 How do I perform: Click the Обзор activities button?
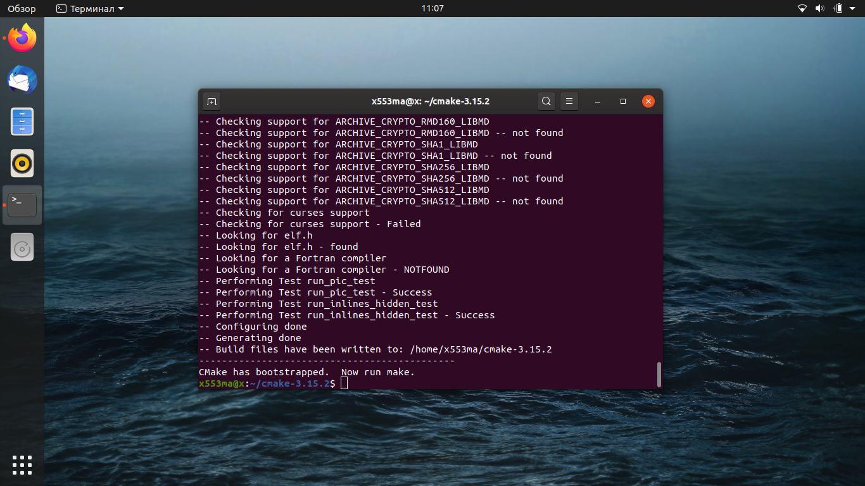click(x=22, y=9)
